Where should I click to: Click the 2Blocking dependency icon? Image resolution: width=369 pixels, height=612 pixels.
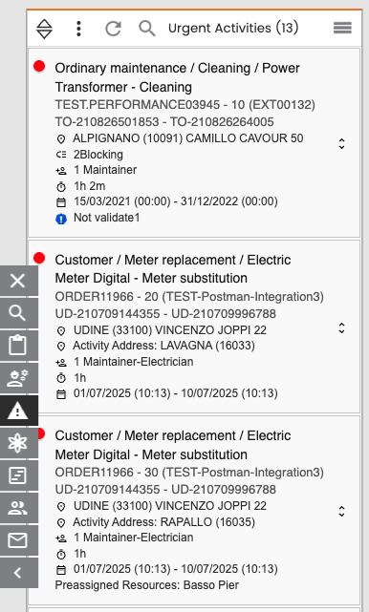click(61, 155)
